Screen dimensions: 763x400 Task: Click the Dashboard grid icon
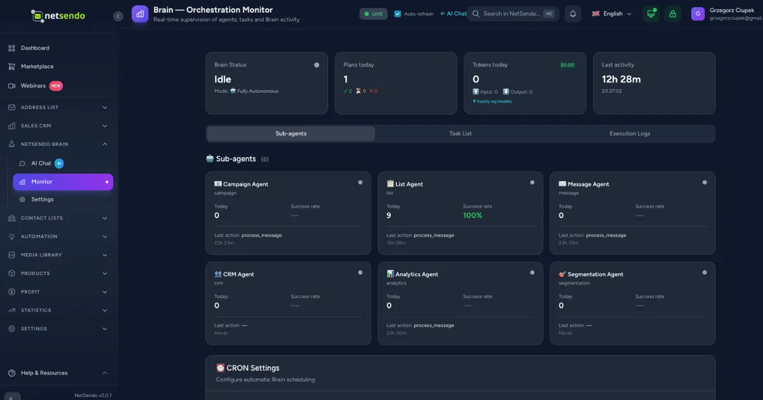(x=11, y=48)
